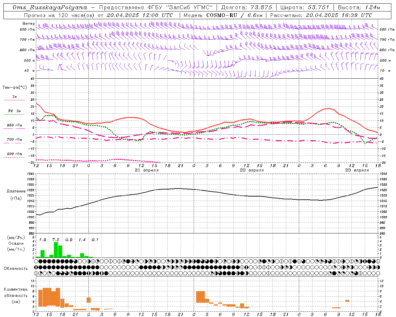
Task: Click the Ветер wind panel label
Action: click(28, 24)
